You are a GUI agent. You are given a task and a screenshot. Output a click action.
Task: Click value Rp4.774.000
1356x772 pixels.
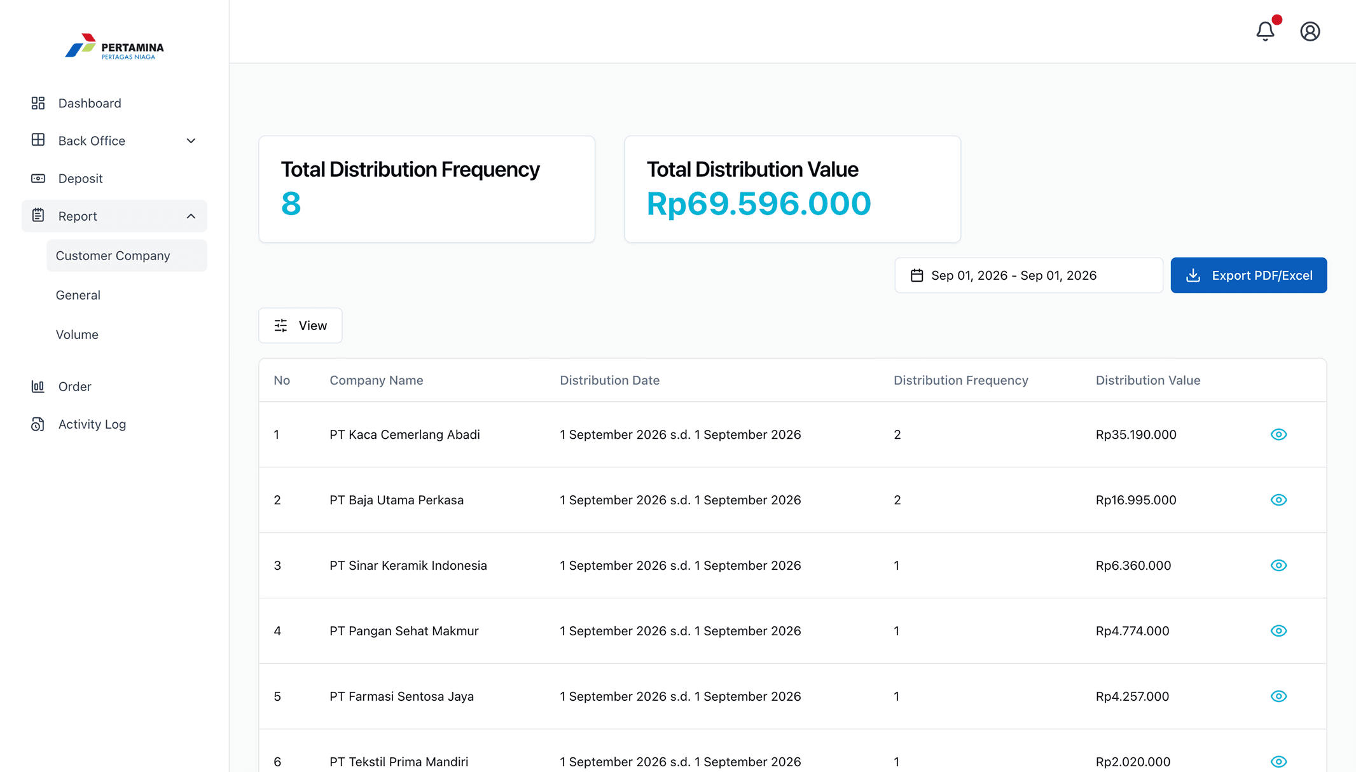(1132, 631)
